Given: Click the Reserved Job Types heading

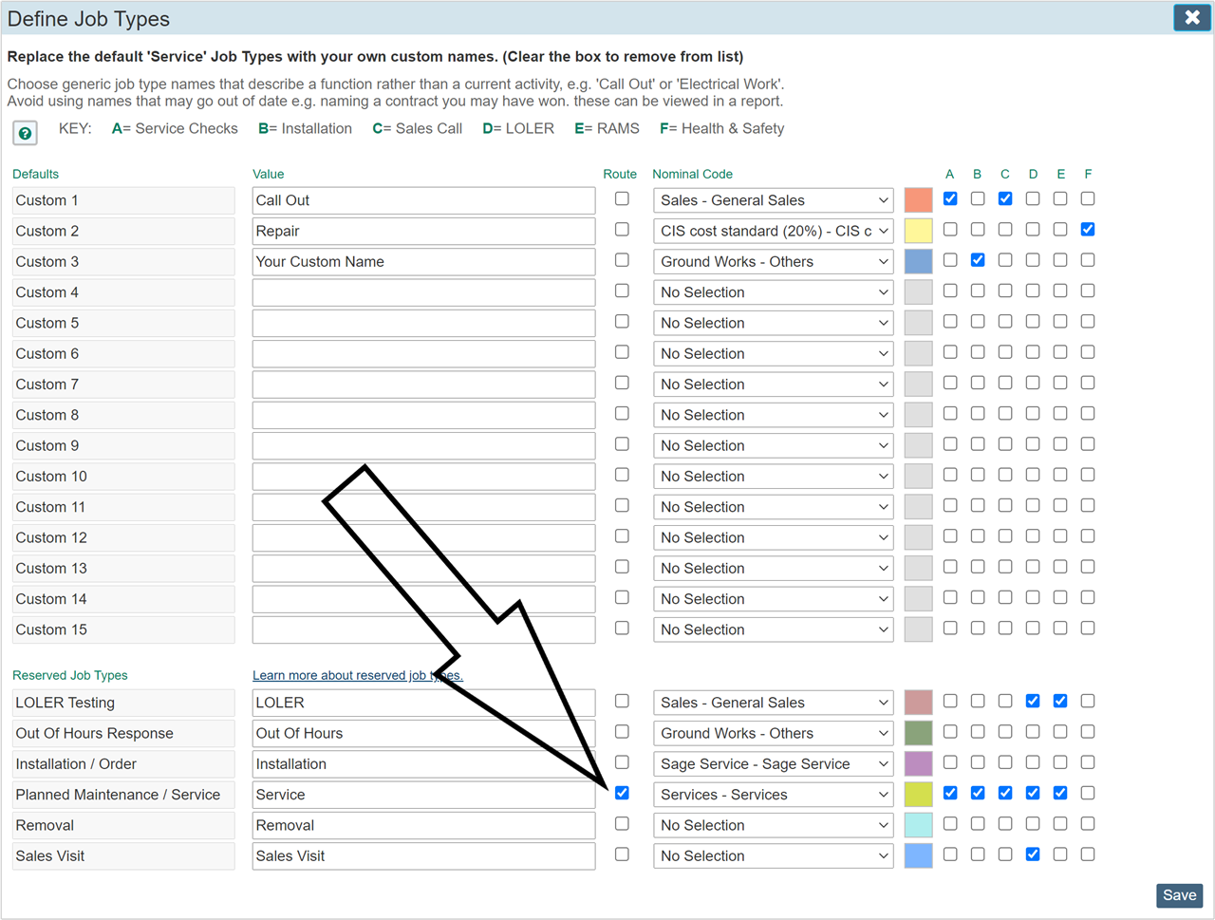Looking at the screenshot, I should point(70,675).
